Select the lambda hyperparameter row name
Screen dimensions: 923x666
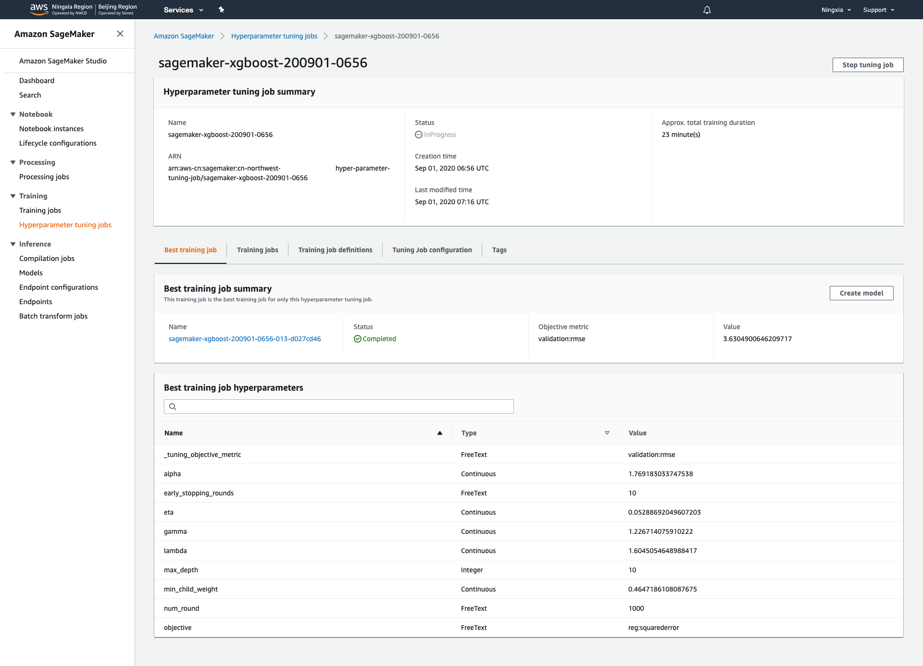(175, 551)
